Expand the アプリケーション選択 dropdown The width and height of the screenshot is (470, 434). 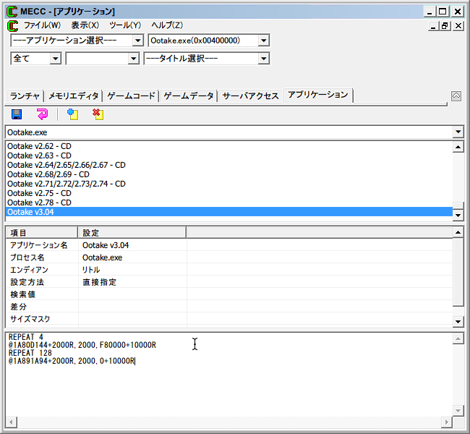(x=137, y=41)
